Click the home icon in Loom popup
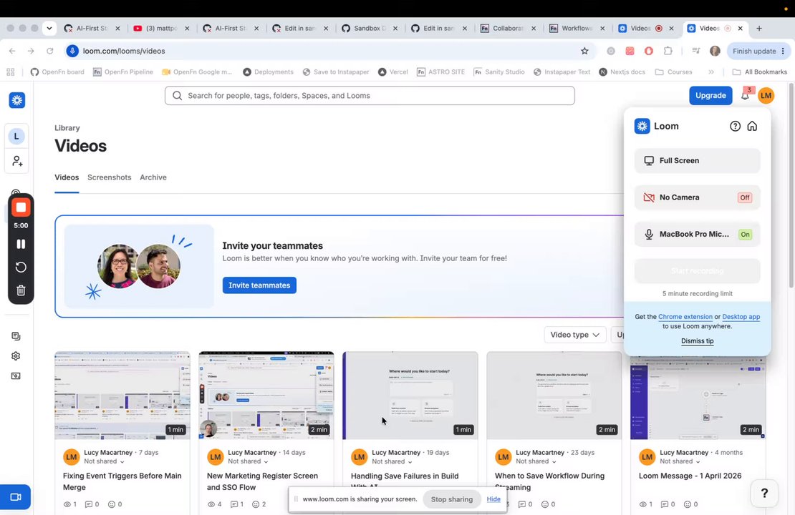This screenshot has width=795, height=515. tap(753, 126)
